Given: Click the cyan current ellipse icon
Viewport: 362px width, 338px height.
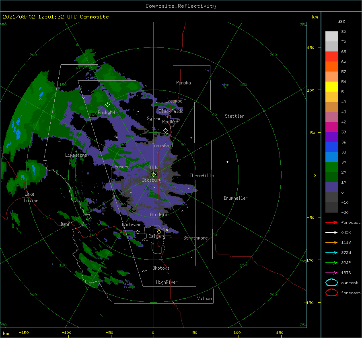Looking at the screenshot, I should (331, 283).
